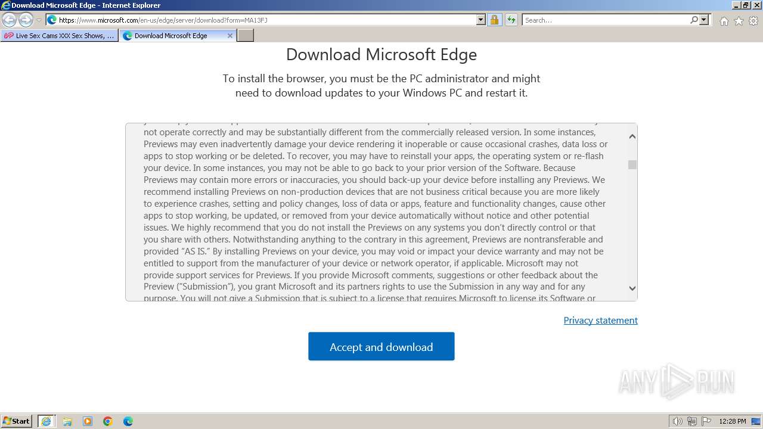This screenshot has width=763, height=429.
Task: Open the security report lock icon
Action: click(x=494, y=20)
